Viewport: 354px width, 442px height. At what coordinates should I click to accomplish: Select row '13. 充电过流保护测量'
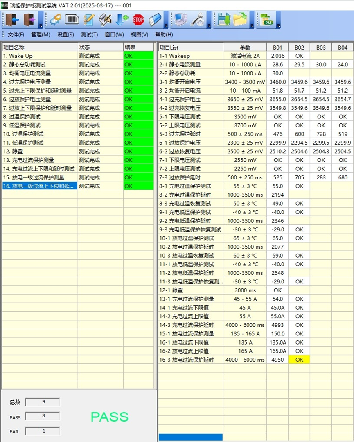tap(40, 160)
